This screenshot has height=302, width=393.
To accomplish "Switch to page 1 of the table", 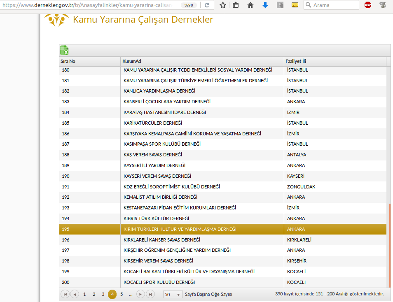I will click(84, 294).
